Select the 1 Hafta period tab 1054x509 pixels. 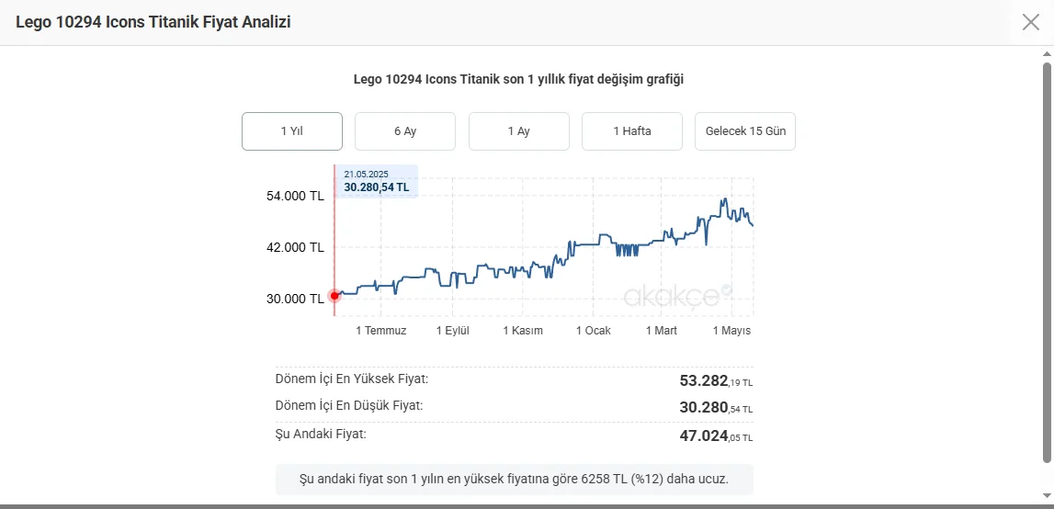pos(632,131)
